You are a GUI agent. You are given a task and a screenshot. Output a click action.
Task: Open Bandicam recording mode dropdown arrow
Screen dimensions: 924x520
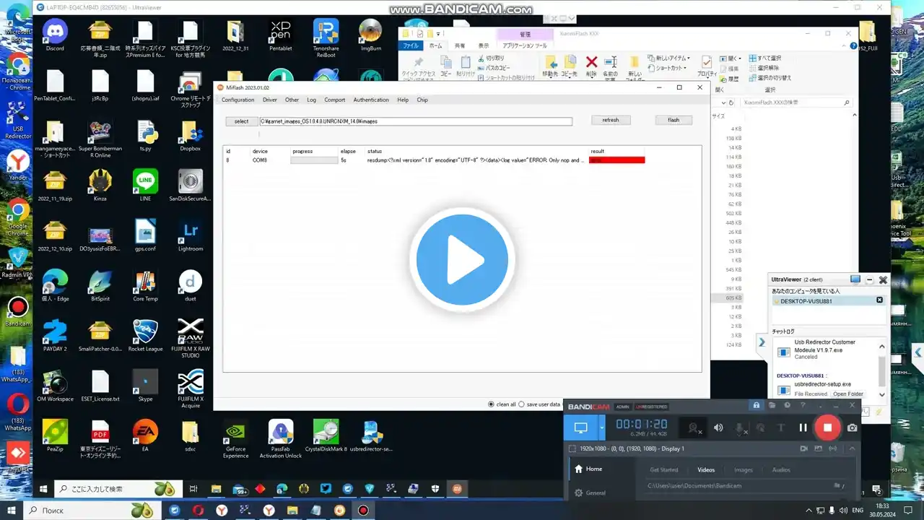point(602,428)
